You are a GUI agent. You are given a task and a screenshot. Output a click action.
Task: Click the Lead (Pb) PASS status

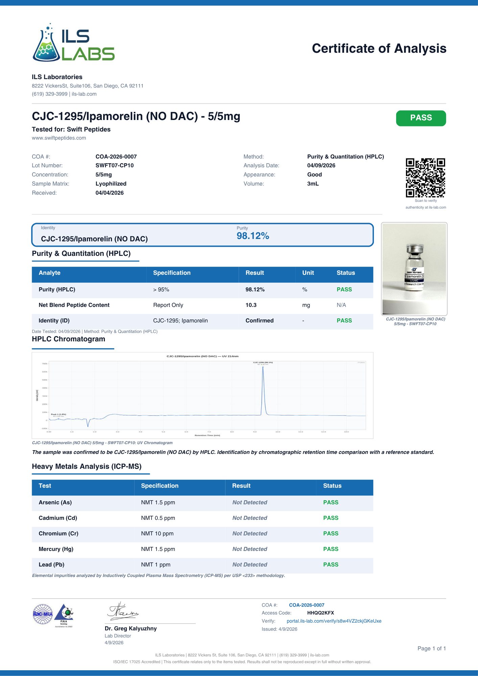pos(330,565)
